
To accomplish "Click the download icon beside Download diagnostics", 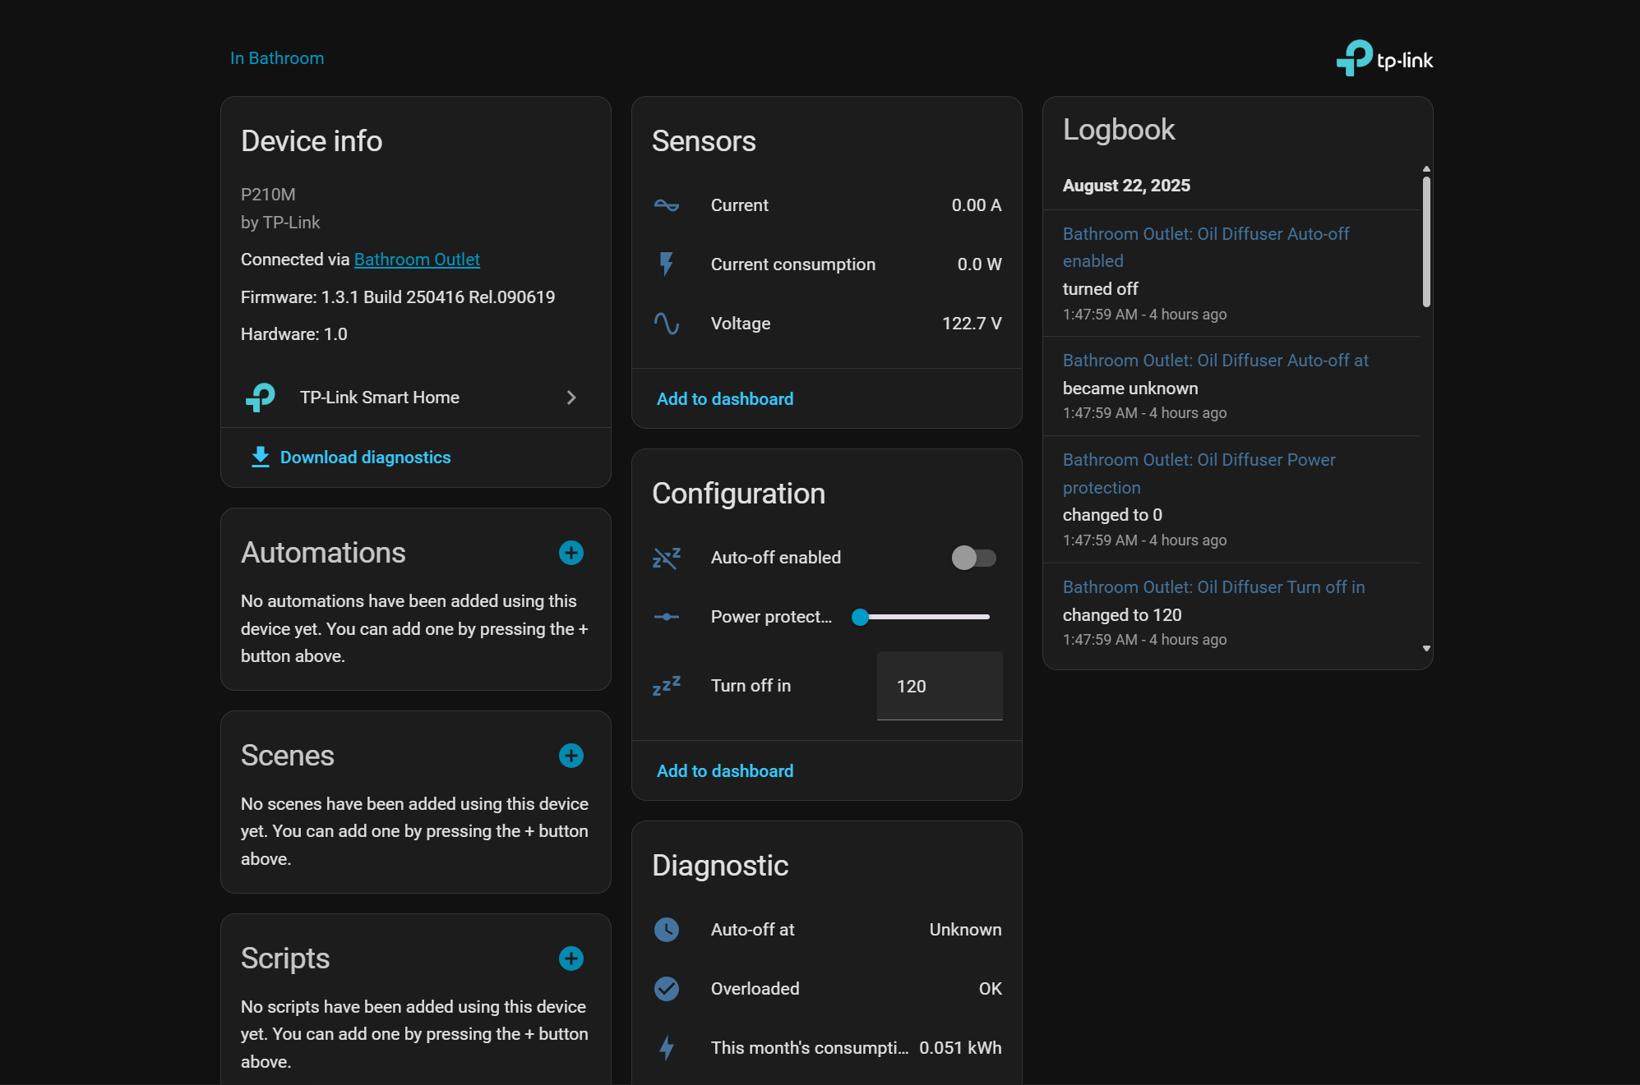I will coord(259,457).
